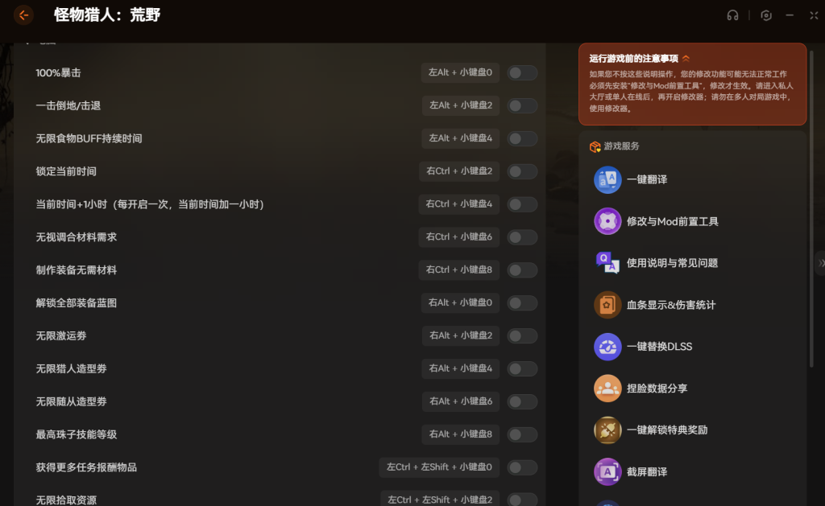This screenshot has width=825, height=506.
Task: Click the orange back arrow icon
Action: click(x=23, y=14)
